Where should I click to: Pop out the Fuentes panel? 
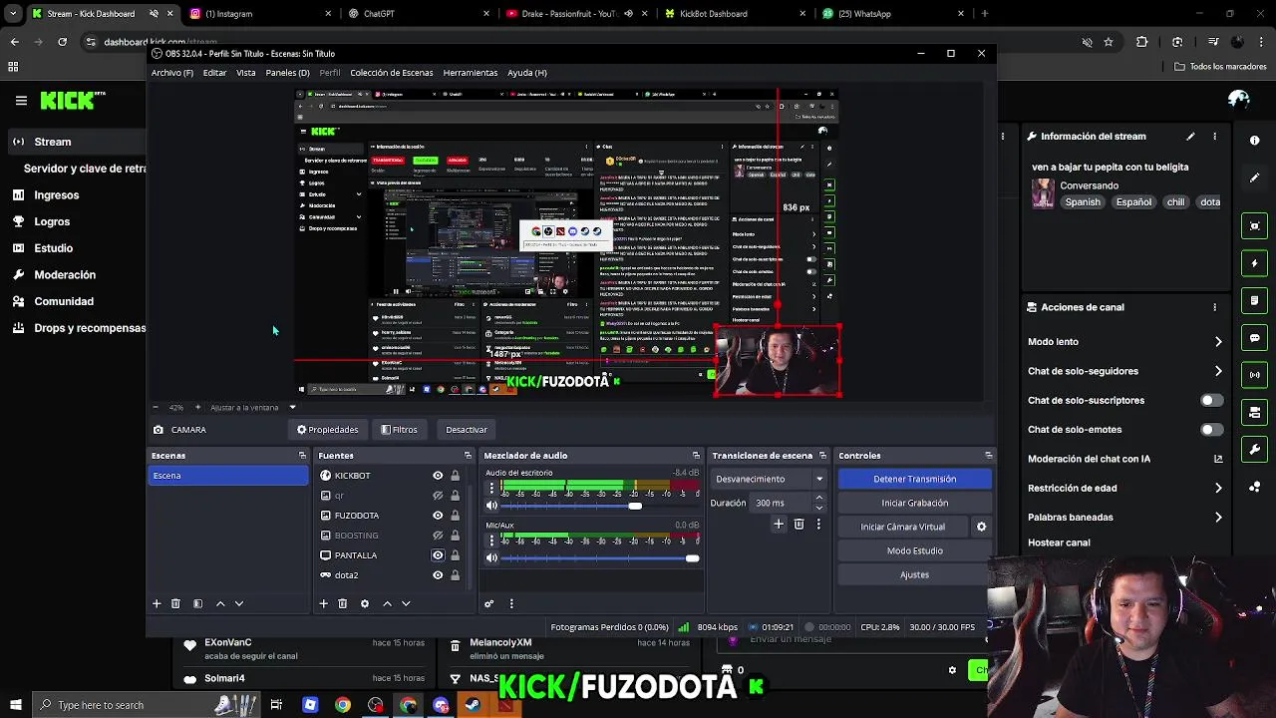click(x=469, y=456)
